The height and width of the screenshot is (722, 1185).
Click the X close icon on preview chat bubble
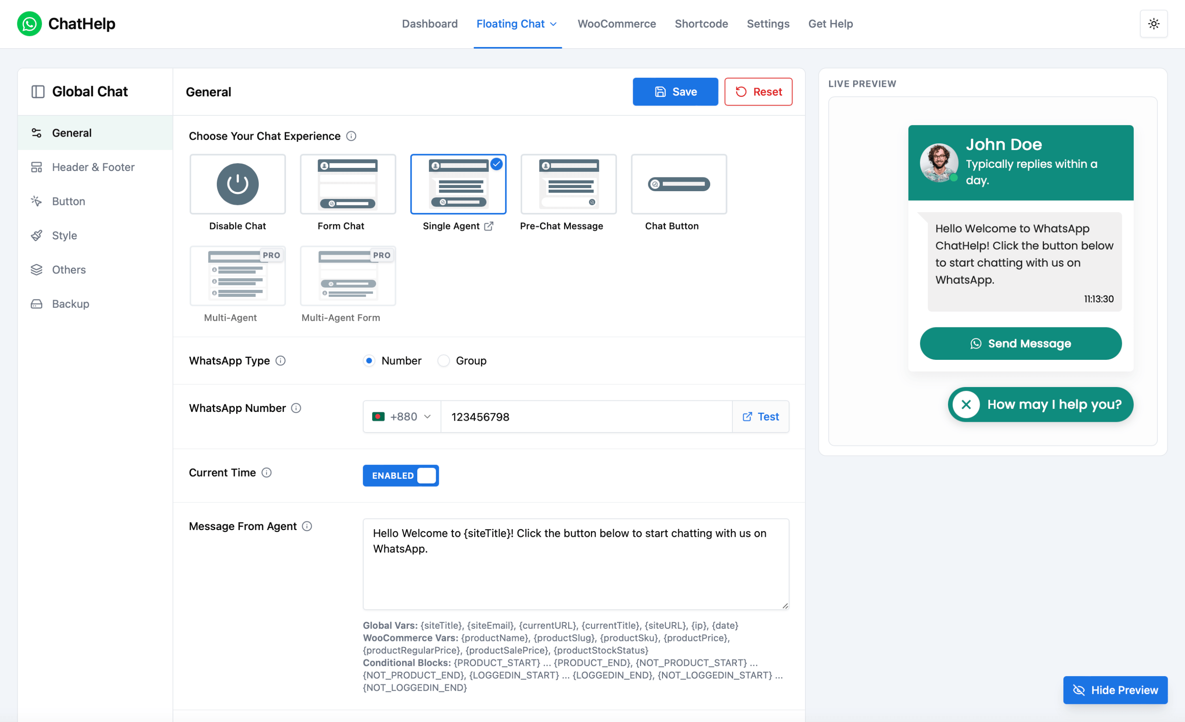coord(966,404)
